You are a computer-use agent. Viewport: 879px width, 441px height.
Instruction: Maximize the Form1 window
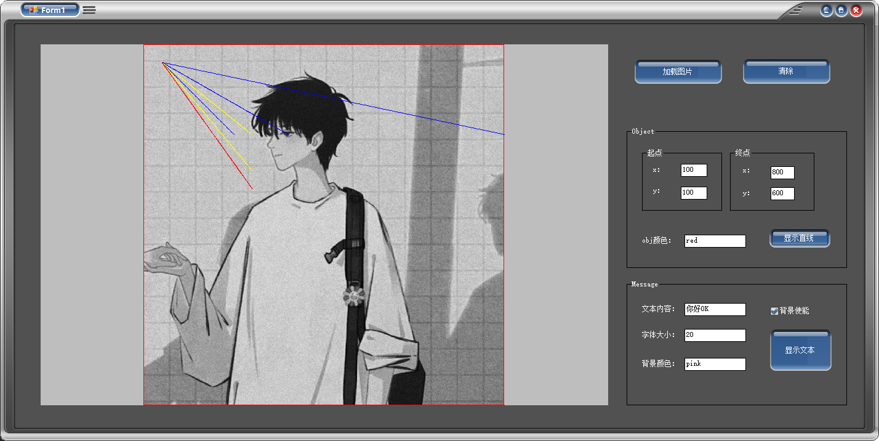(841, 9)
